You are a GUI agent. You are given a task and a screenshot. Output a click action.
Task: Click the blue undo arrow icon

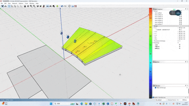coord(62,6)
